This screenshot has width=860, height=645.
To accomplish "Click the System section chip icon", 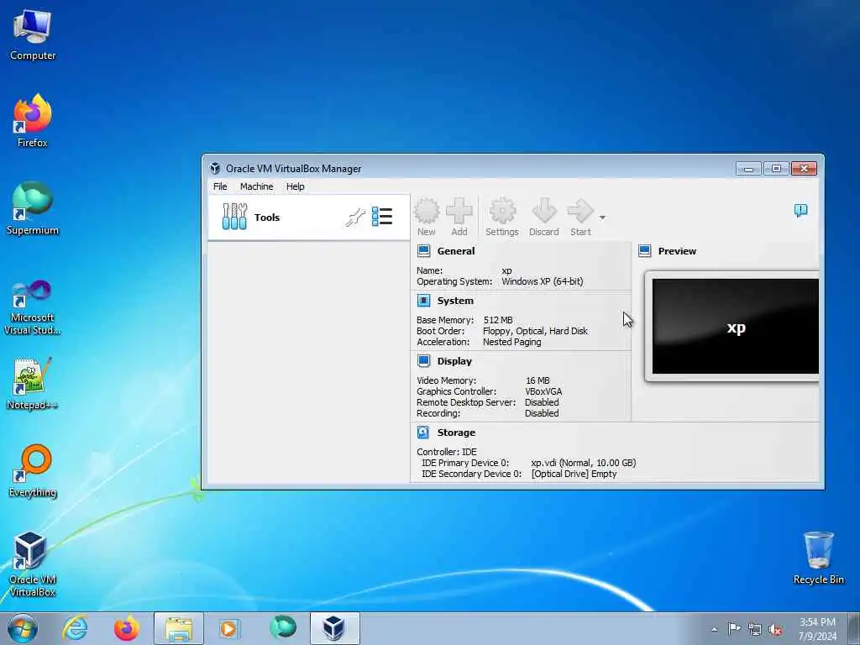I will (x=423, y=301).
